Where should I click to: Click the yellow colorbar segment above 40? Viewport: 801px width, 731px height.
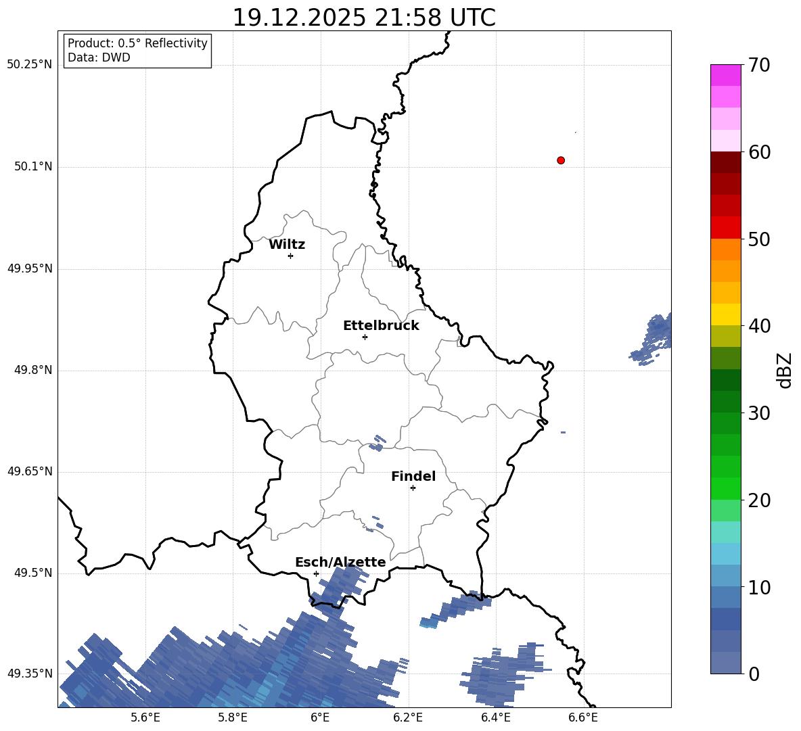pyautogui.click(x=726, y=314)
